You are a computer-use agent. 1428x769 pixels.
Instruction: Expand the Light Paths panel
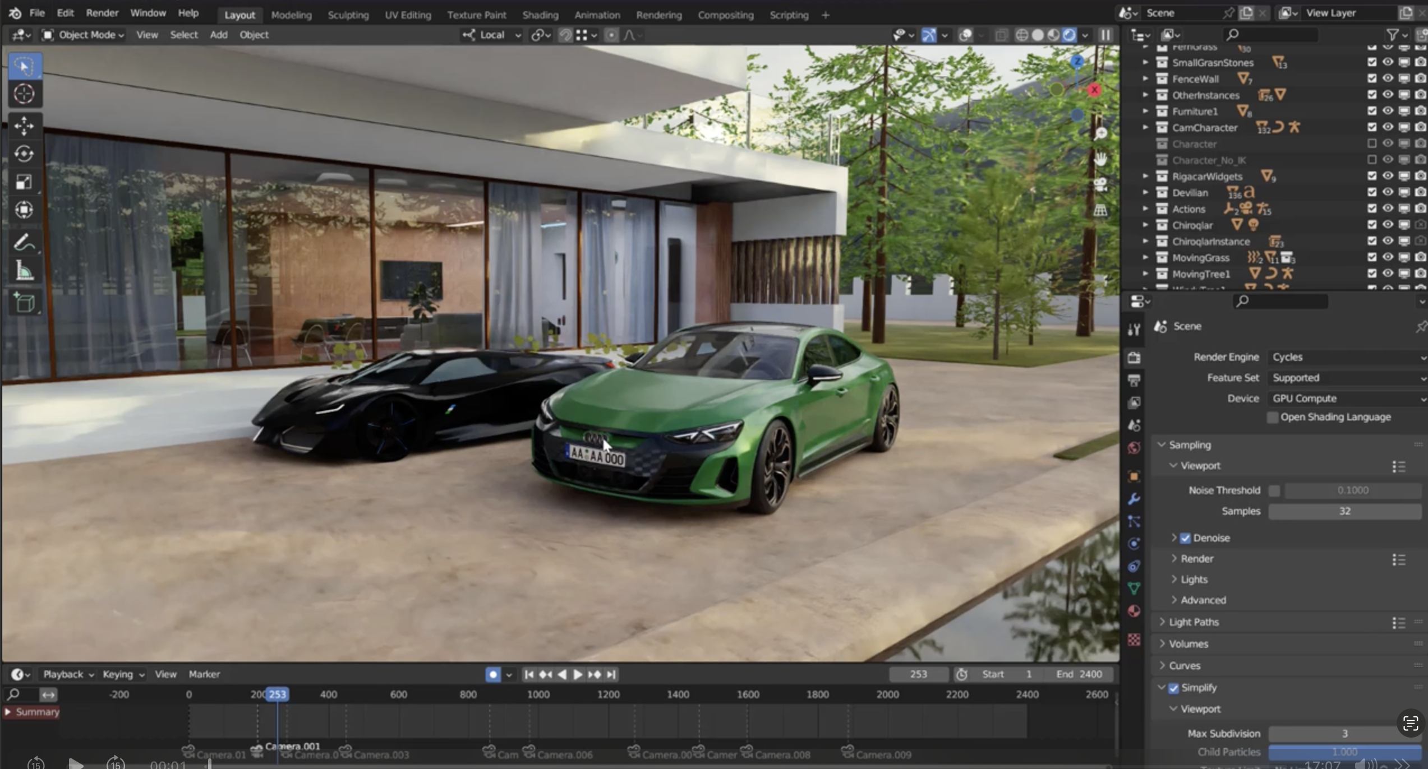[x=1193, y=622]
